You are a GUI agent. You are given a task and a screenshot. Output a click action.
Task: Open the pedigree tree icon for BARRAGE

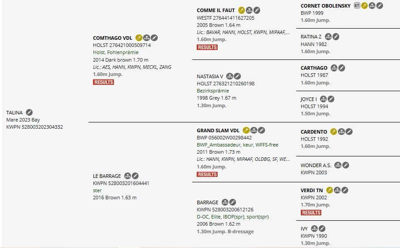(x=225, y=202)
